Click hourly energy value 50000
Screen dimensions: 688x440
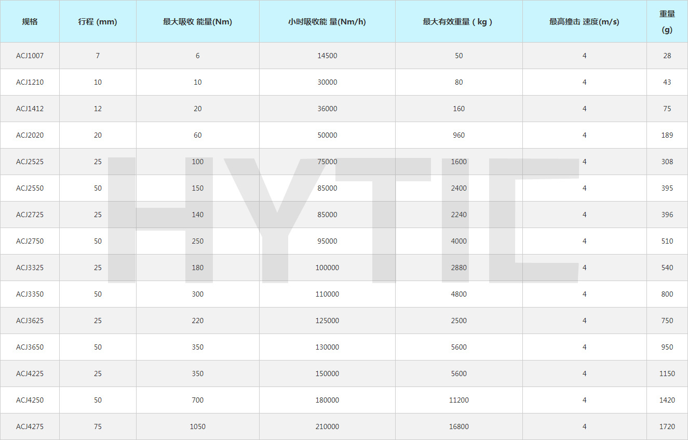(x=327, y=135)
